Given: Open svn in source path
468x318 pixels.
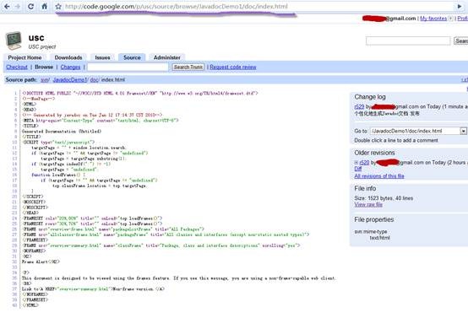Looking at the screenshot, I should pyautogui.click(x=45, y=80).
